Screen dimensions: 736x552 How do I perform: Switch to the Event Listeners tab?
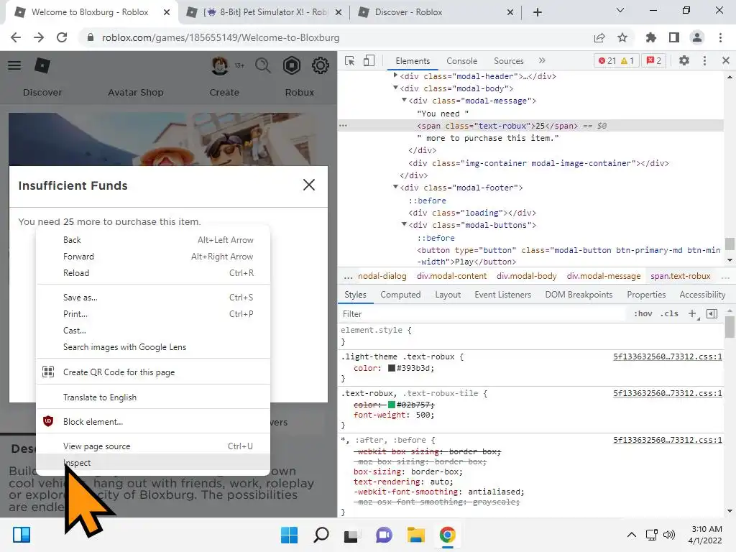(x=502, y=295)
